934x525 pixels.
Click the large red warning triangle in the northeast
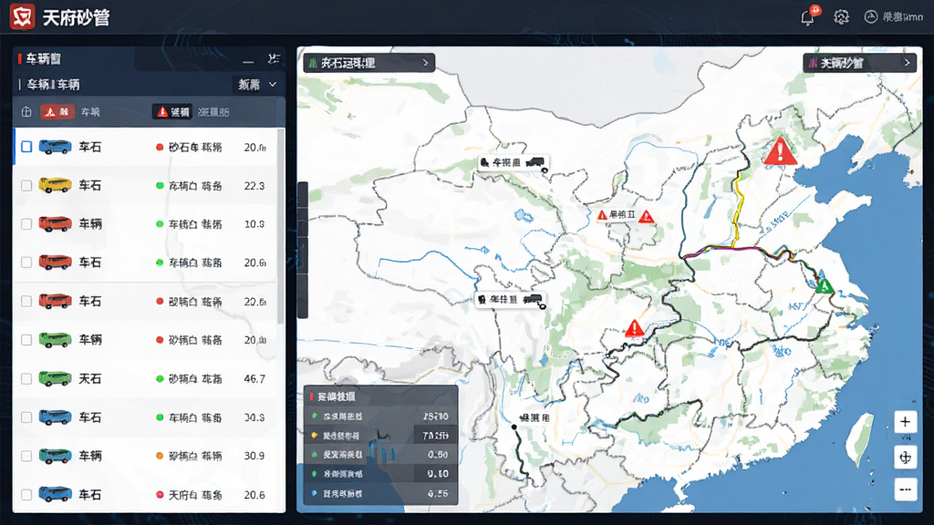[x=780, y=150]
